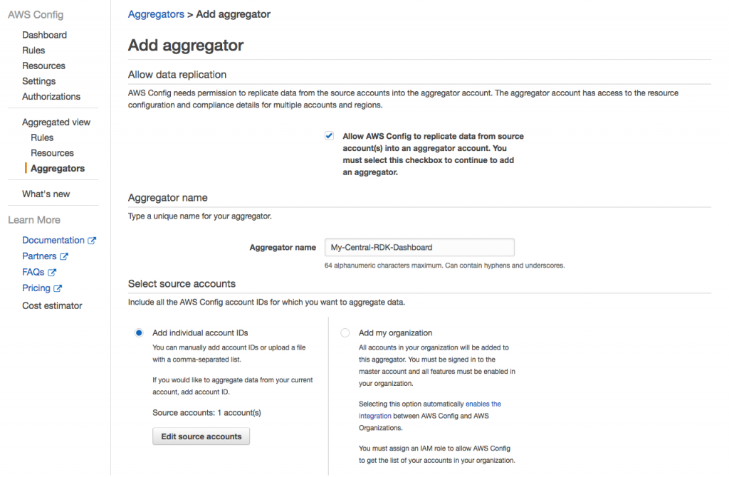The width and height of the screenshot is (729, 477).
Task: Open Cost estimator link
Action: pyautogui.click(x=52, y=305)
